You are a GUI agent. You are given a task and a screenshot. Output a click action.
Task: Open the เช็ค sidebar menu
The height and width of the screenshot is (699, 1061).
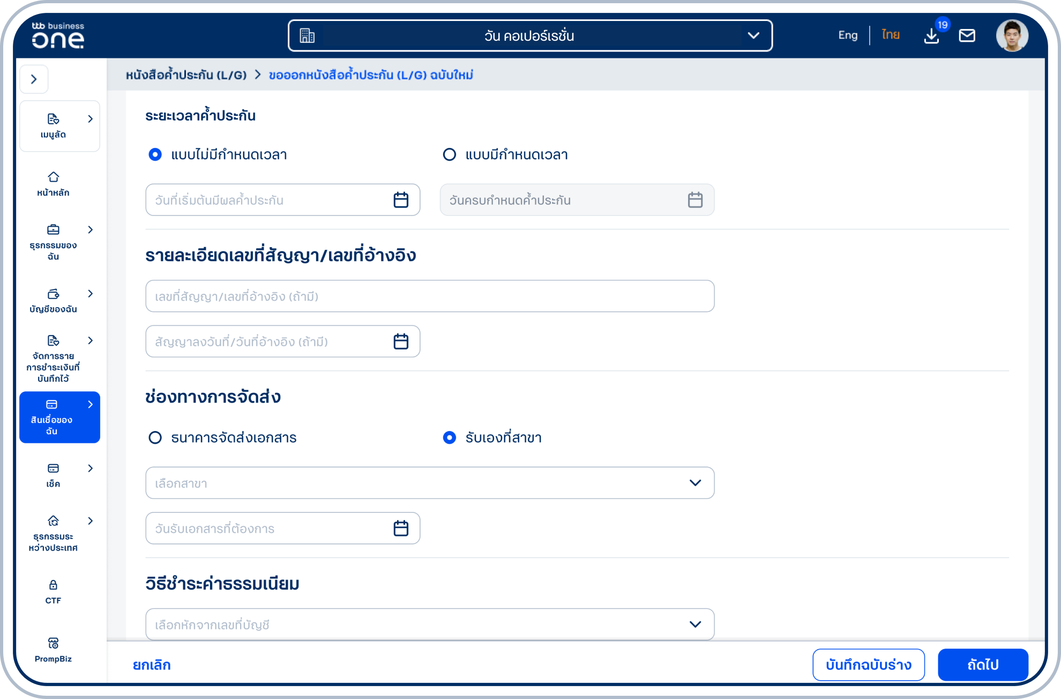[53, 469]
